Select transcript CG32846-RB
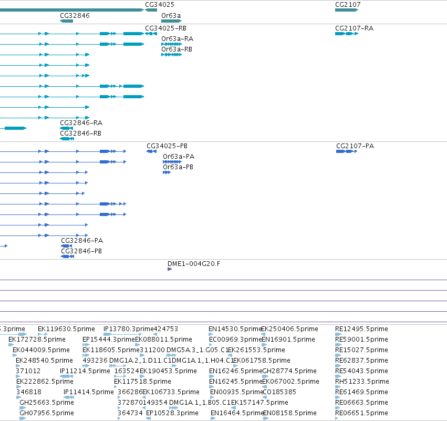The height and width of the screenshot is (421, 447). [67, 139]
